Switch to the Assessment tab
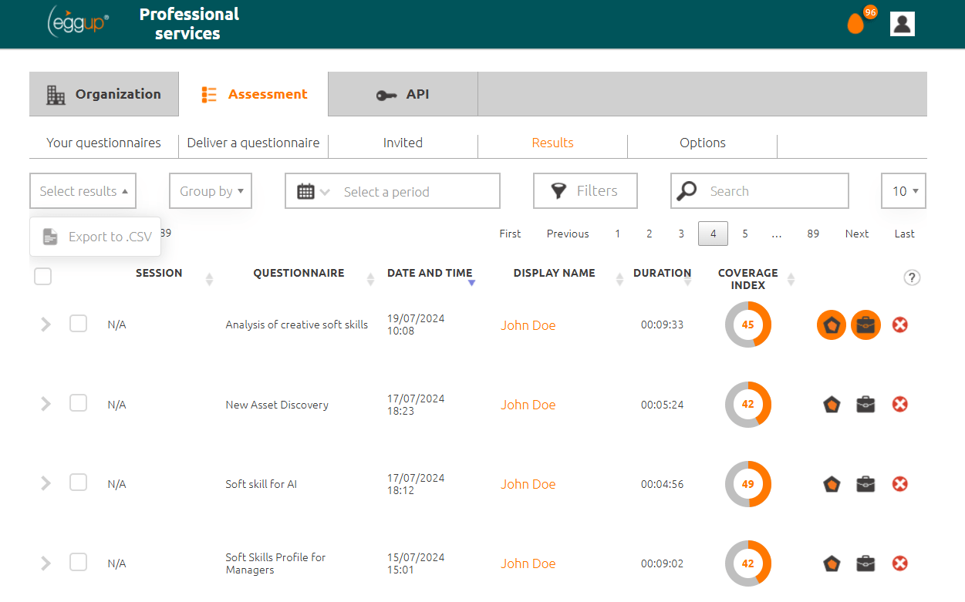965x602 pixels. tap(253, 94)
